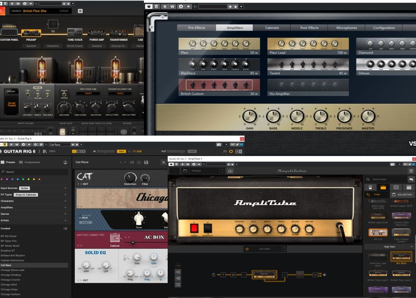416x298 pixels.
Task: Choose the Blackface 85 w amplifier
Action: 219,67
